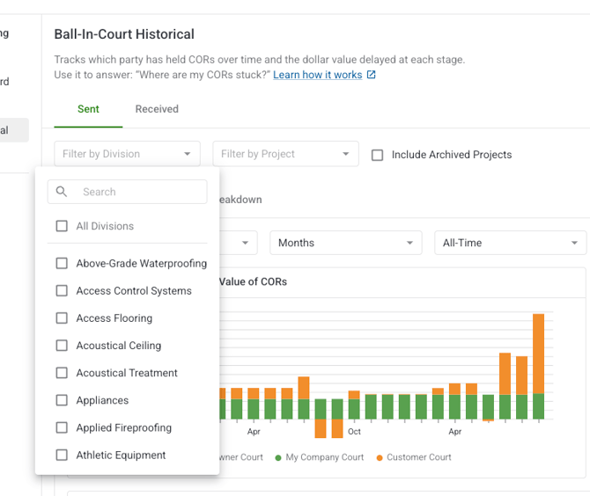Viewport: 590px width, 496px height.
Task: Enable Include Archived Projects checkbox
Action: 378,155
